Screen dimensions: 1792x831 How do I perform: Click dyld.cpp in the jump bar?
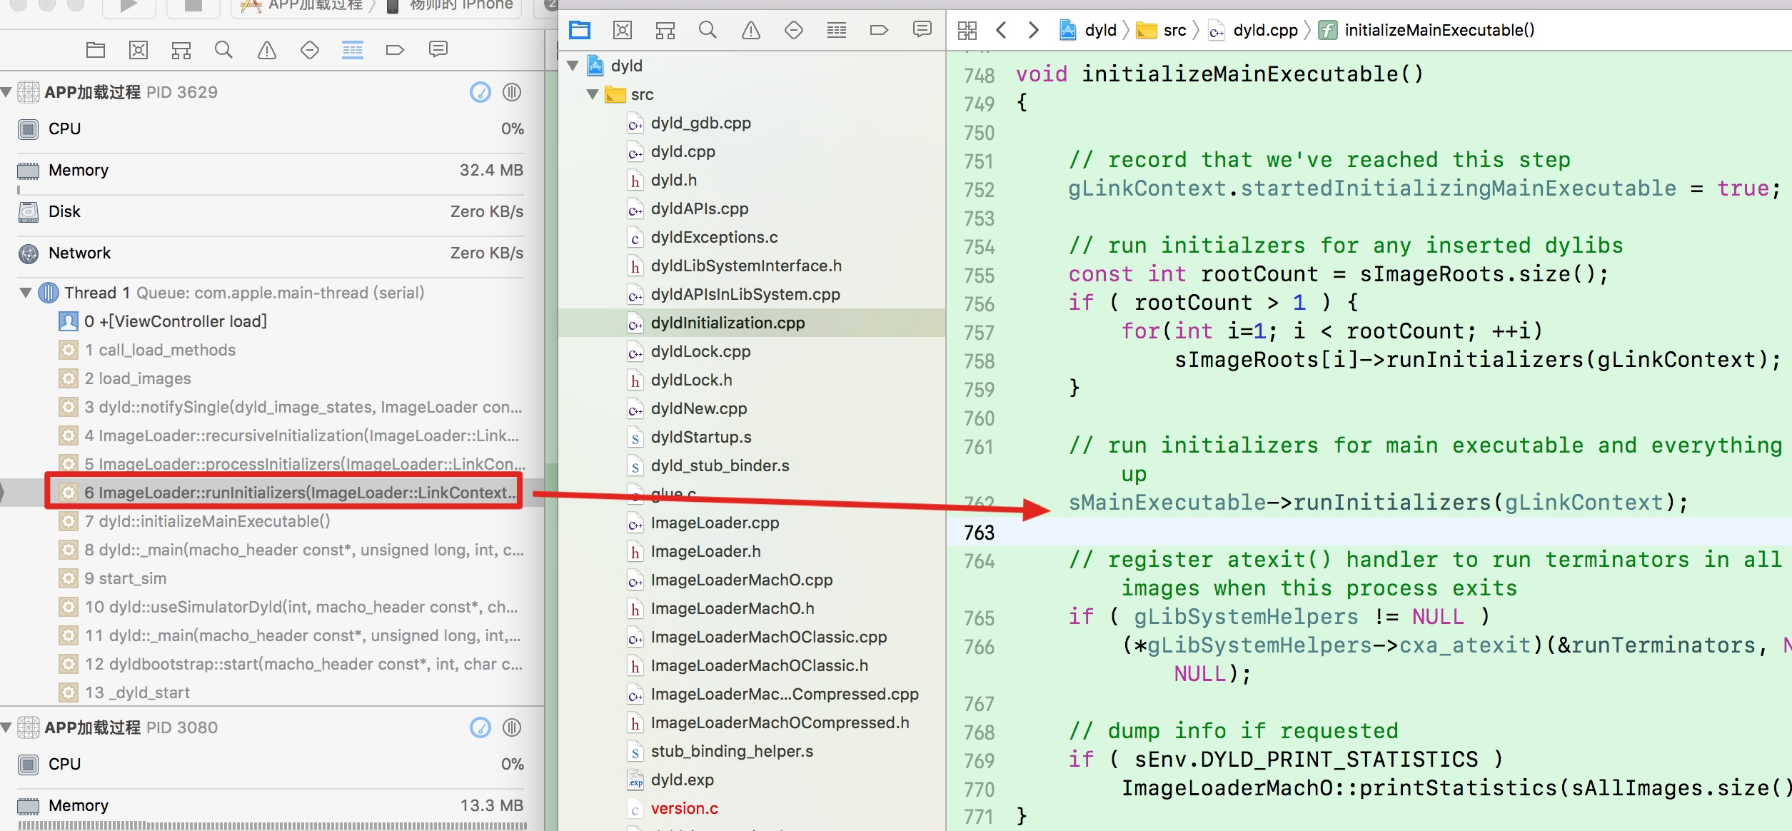[x=1264, y=30]
